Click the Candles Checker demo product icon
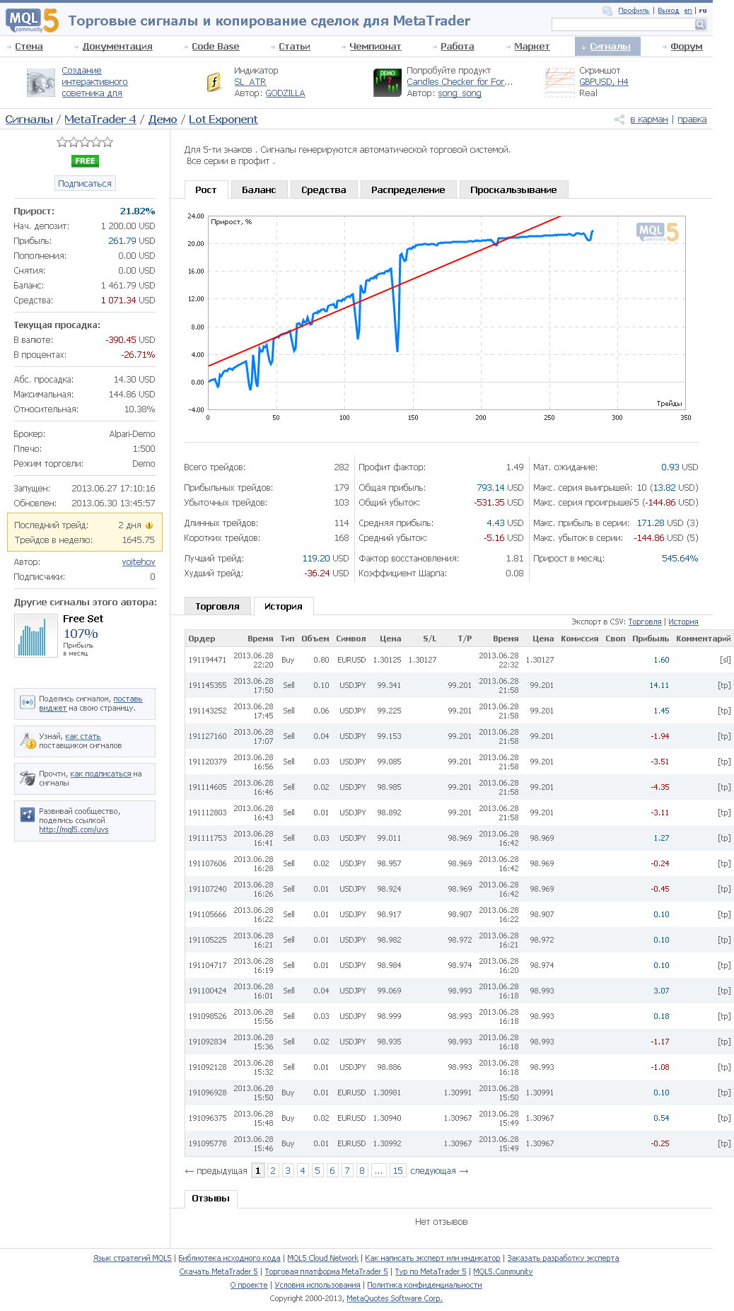This screenshot has height=1311, width=734. pyautogui.click(x=387, y=82)
